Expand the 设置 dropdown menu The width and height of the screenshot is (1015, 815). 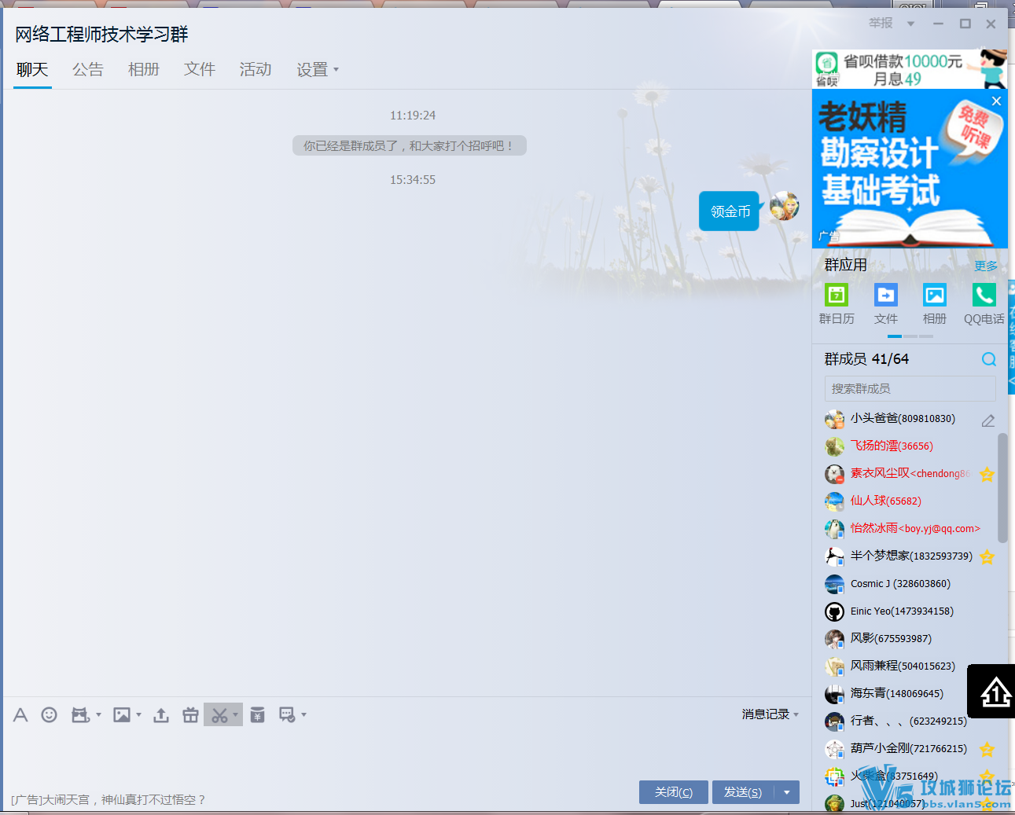(x=317, y=70)
